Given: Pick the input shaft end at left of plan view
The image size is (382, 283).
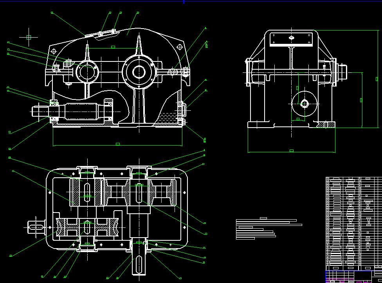Looking at the screenshot, I should [x=36, y=227].
